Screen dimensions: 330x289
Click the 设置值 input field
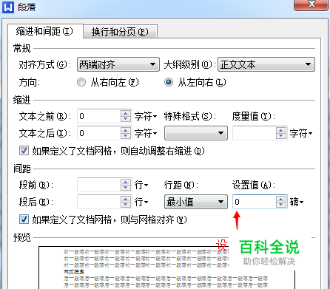[x=255, y=202]
